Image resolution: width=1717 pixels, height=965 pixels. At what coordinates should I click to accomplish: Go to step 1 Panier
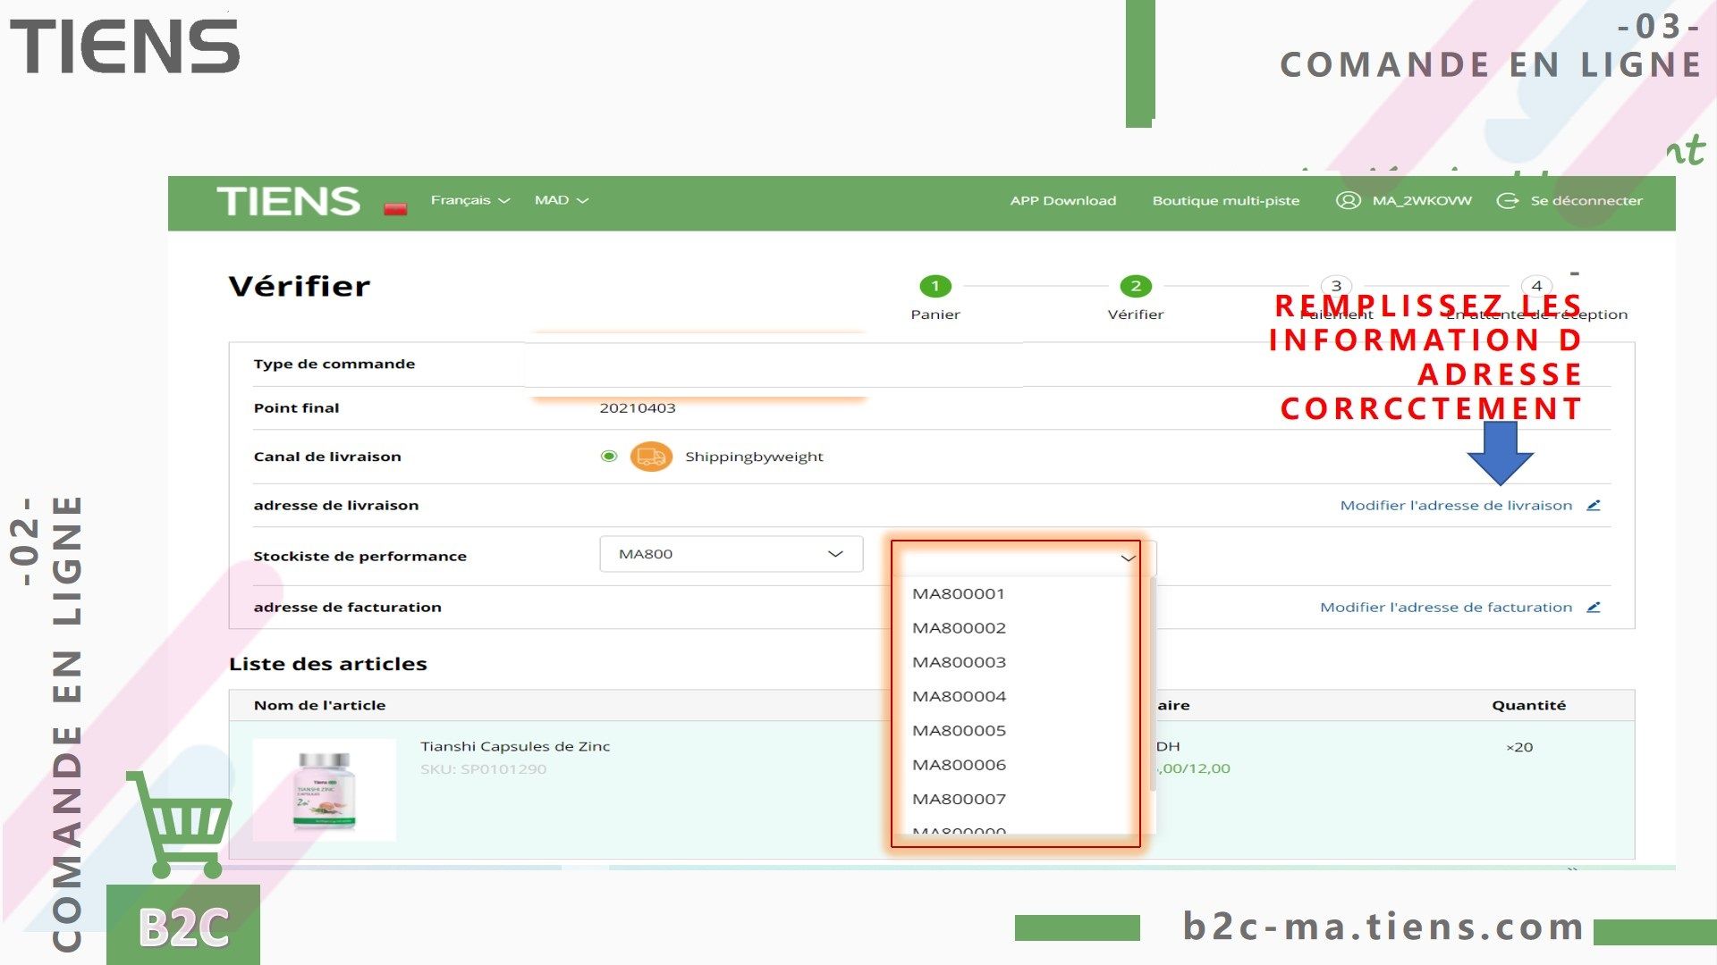935,287
